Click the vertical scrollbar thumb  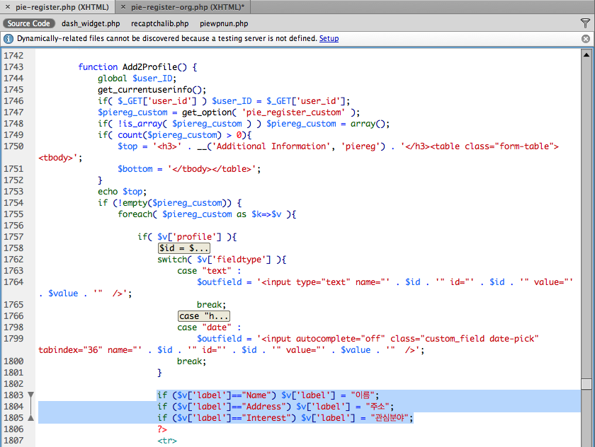[x=586, y=384]
